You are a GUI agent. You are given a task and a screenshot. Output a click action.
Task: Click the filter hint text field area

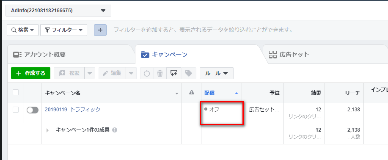click(203, 30)
